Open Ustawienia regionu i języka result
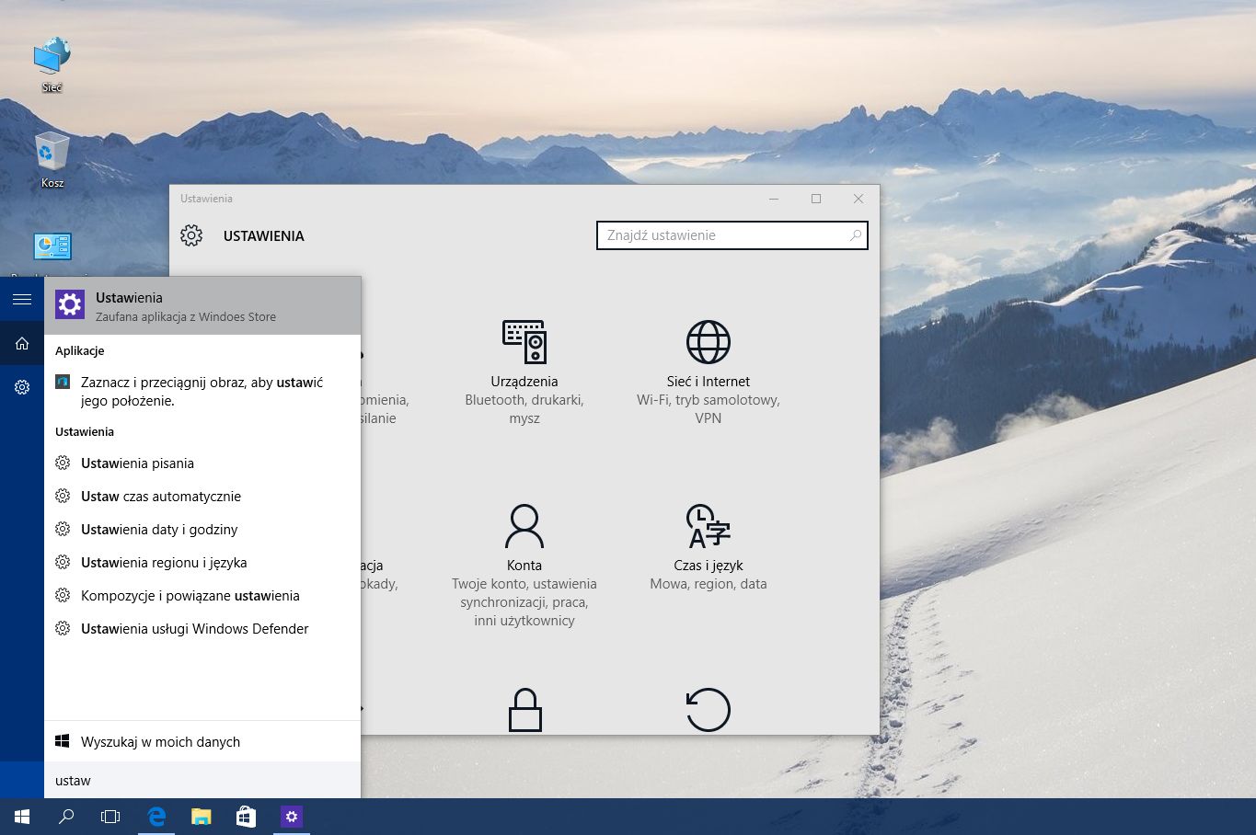 (202, 563)
